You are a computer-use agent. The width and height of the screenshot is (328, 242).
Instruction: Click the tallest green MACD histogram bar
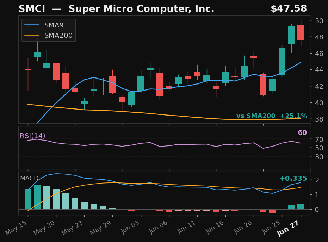(37, 197)
